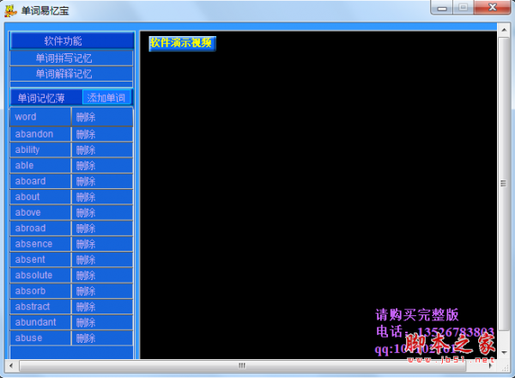Select the word 'absorb'
This screenshot has height=378, width=515.
coord(40,291)
